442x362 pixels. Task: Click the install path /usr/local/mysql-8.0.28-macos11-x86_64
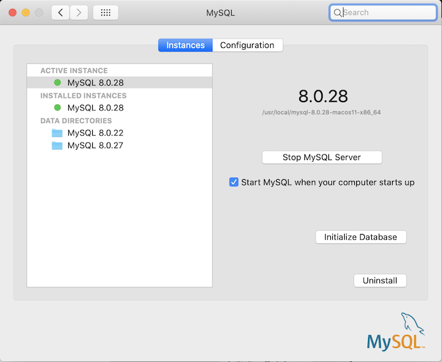coord(321,112)
